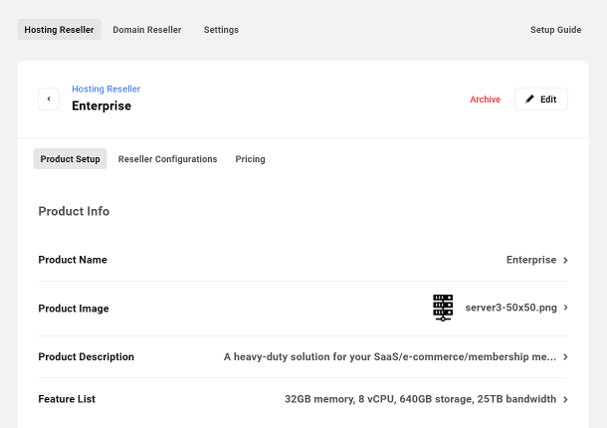The width and height of the screenshot is (607, 428).
Task: Expand the Product Description row chevron
Action: (x=565, y=356)
